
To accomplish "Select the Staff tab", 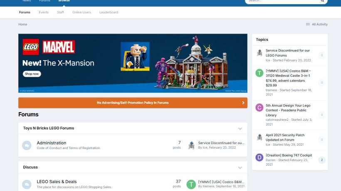I will pos(60,12).
